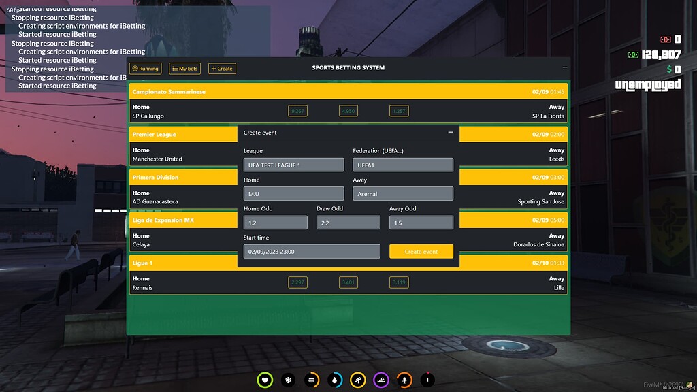Click the water drop thirst icon
Screen dimensions: 697x392
pyautogui.click(x=335, y=381)
